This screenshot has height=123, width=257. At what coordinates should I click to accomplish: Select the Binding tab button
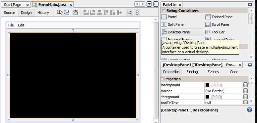(x=192, y=72)
